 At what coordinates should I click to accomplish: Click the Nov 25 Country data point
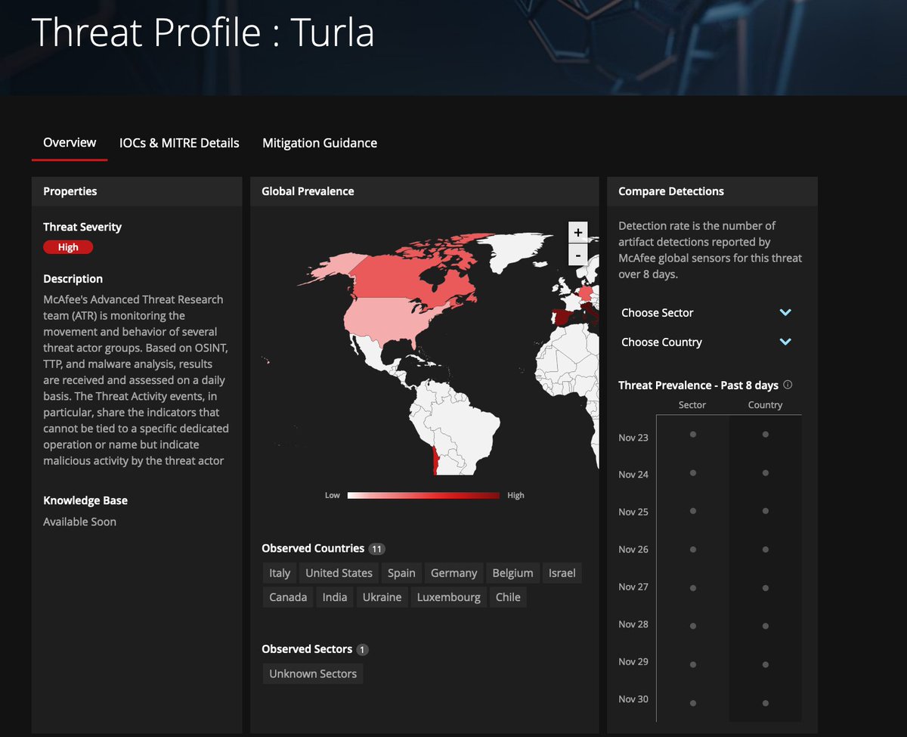(x=766, y=511)
